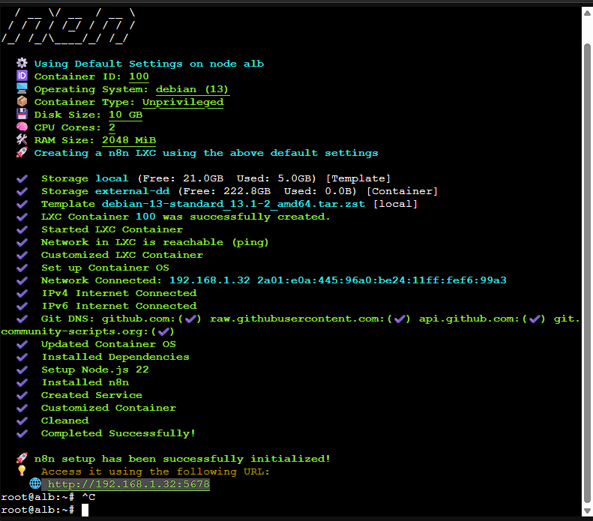Click the checkmark beside Installed n8n

click(x=22, y=382)
